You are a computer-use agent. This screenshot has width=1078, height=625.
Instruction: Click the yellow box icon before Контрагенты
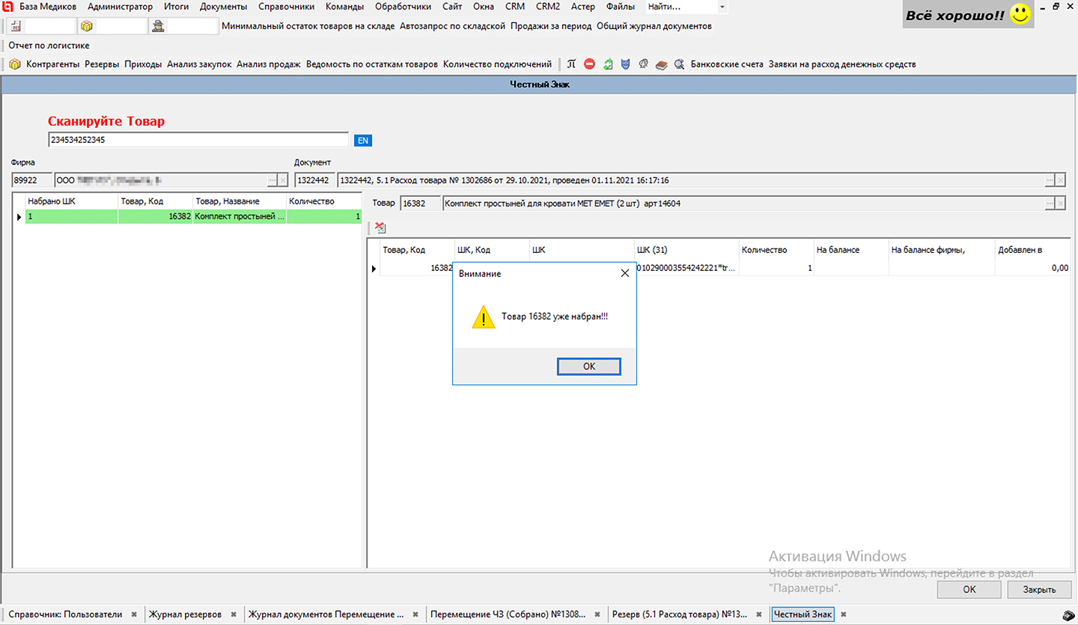coord(15,64)
